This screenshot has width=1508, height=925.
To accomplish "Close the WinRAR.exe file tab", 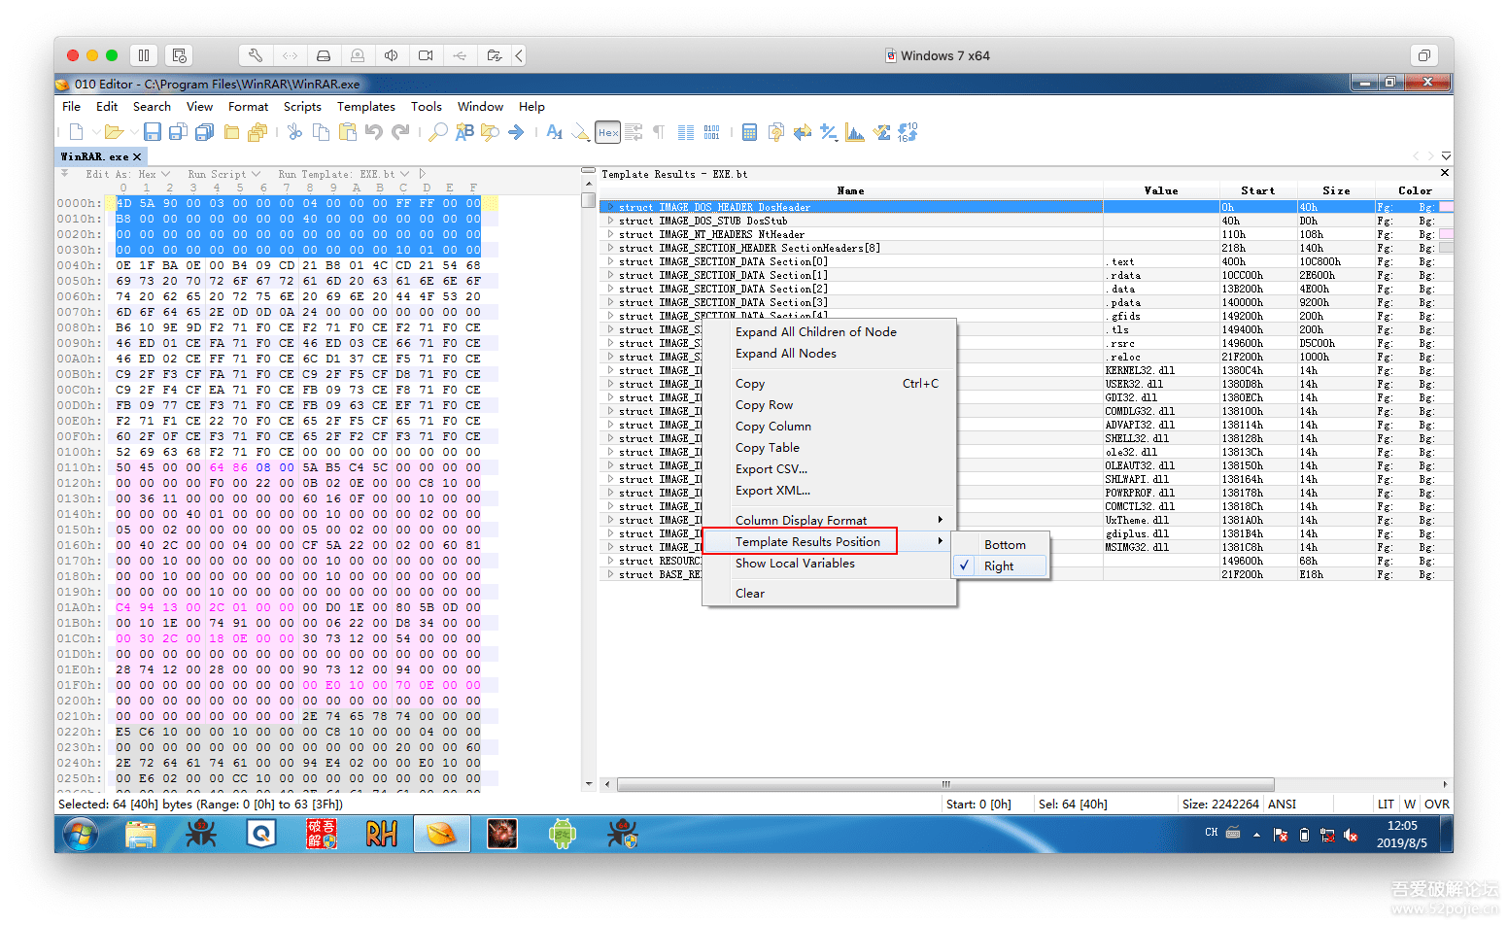I will 137,156.
